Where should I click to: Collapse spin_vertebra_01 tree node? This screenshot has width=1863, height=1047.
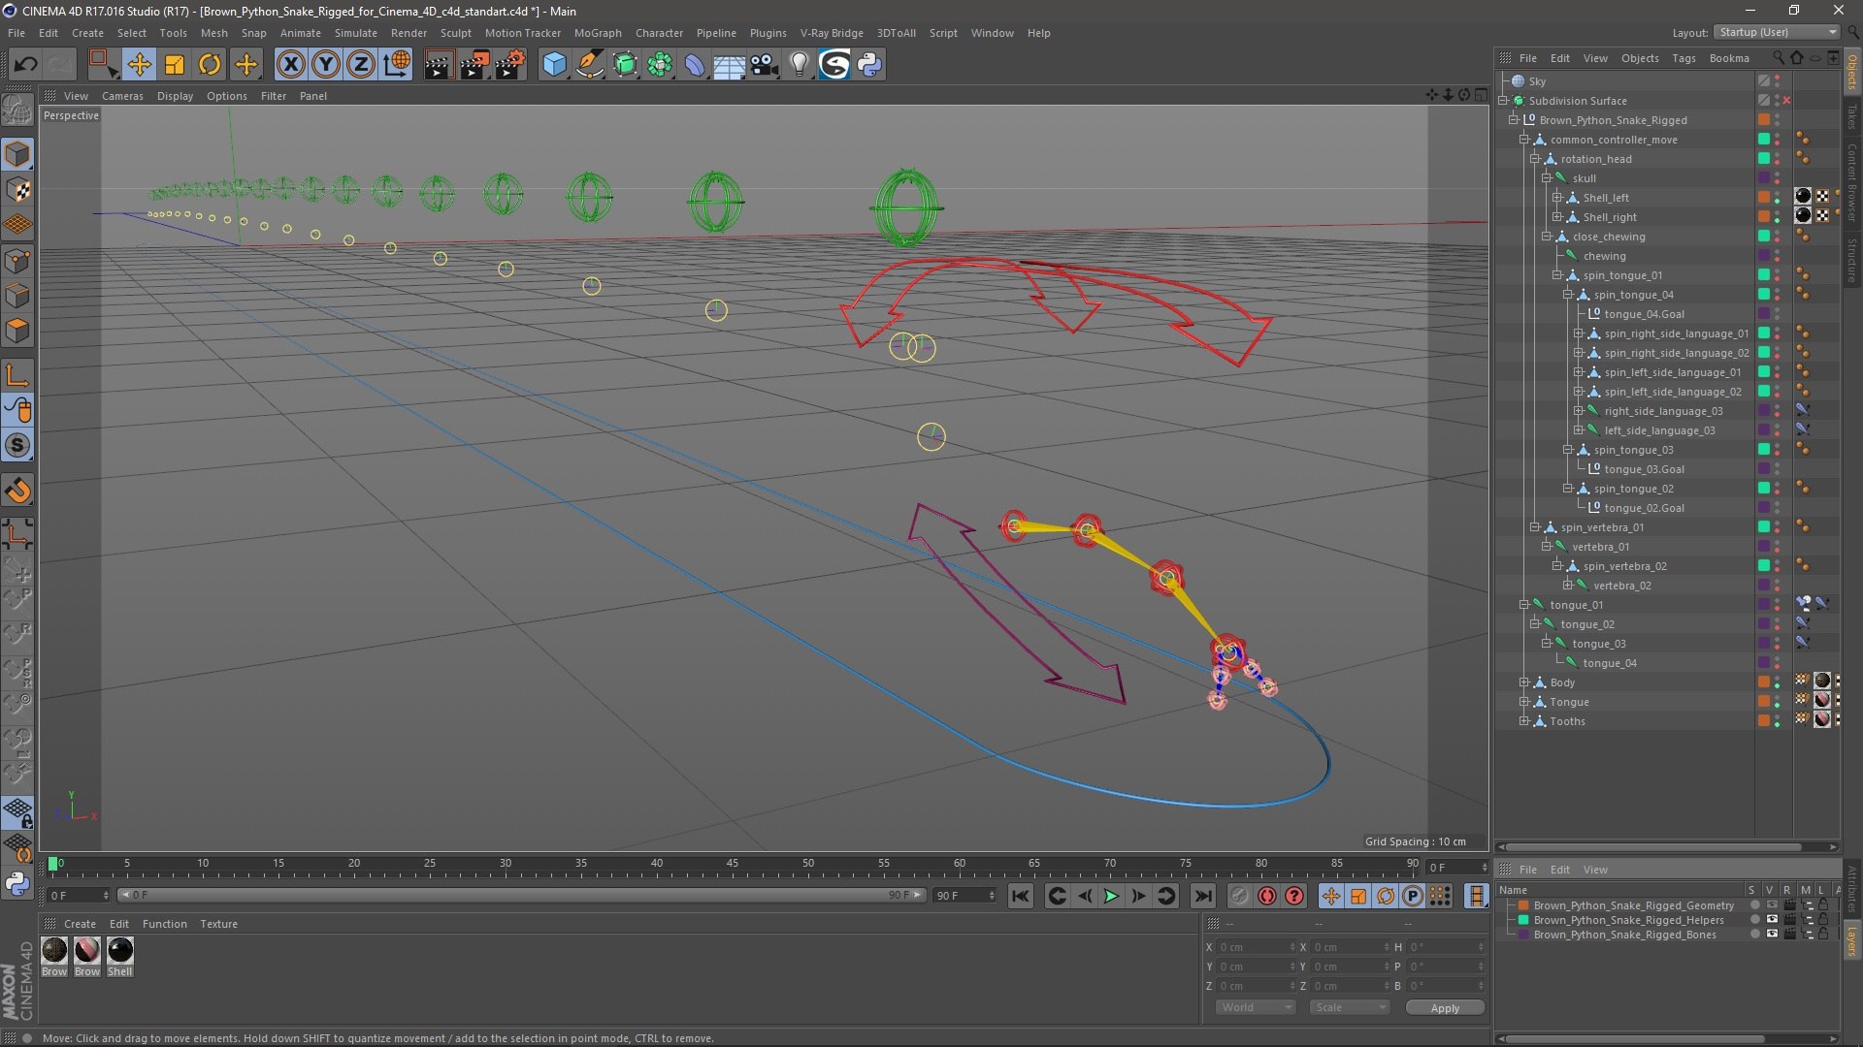[1535, 527]
